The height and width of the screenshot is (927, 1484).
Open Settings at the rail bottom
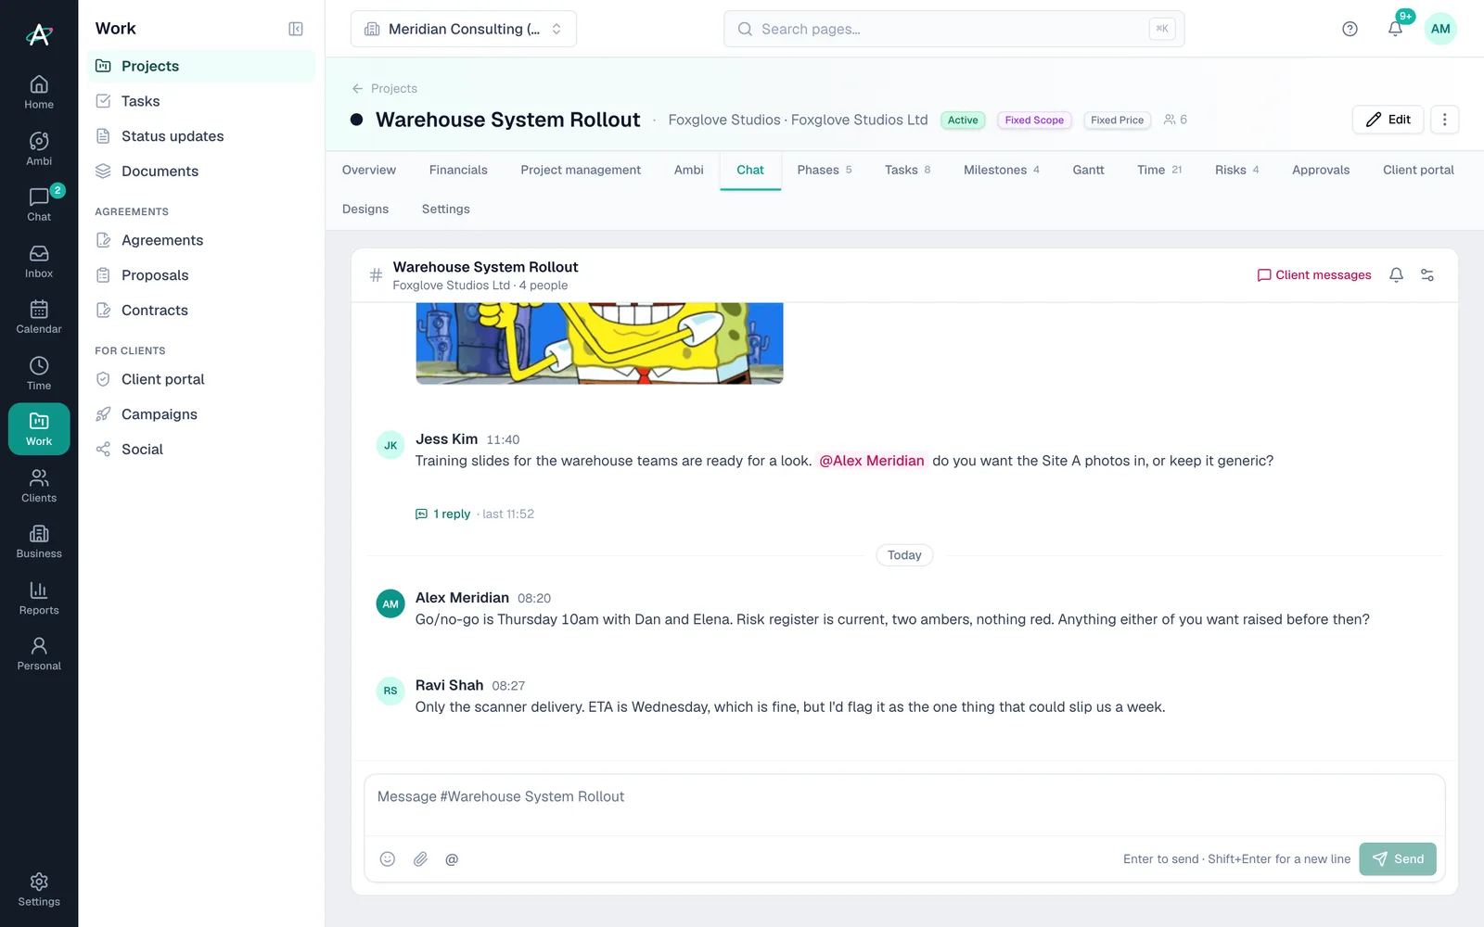point(39,889)
